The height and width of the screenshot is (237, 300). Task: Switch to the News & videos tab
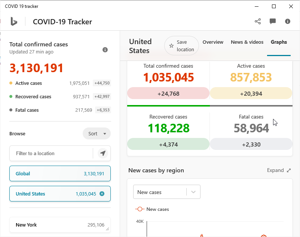(247, 42)
